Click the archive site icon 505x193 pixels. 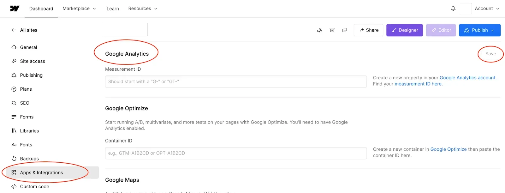click(x=332, y=30)
